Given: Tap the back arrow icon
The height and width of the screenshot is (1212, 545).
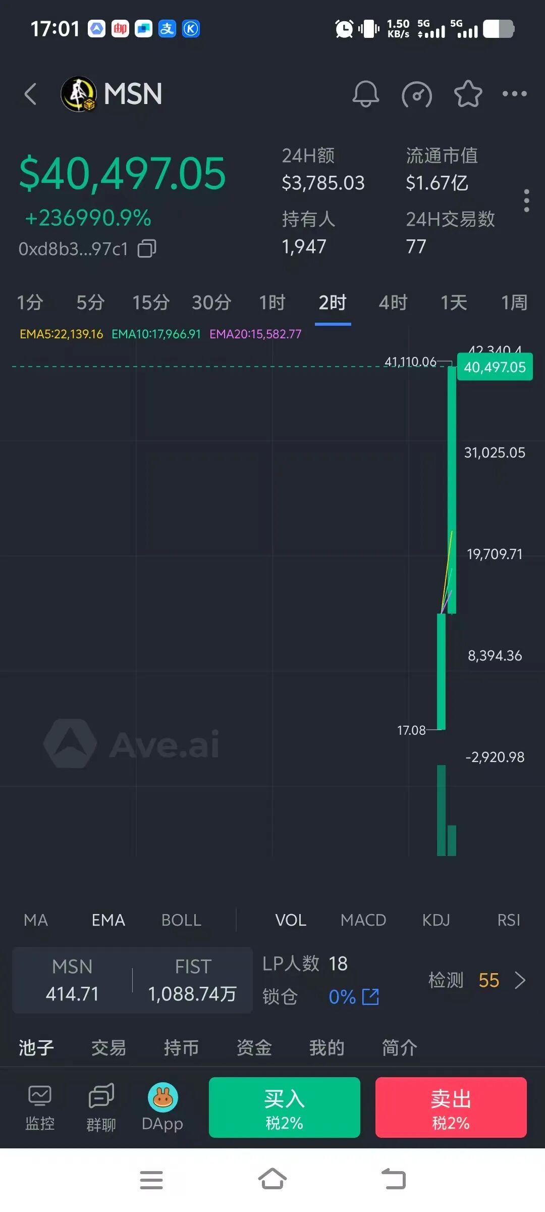Looking at the screenshot, I should 31,94.
